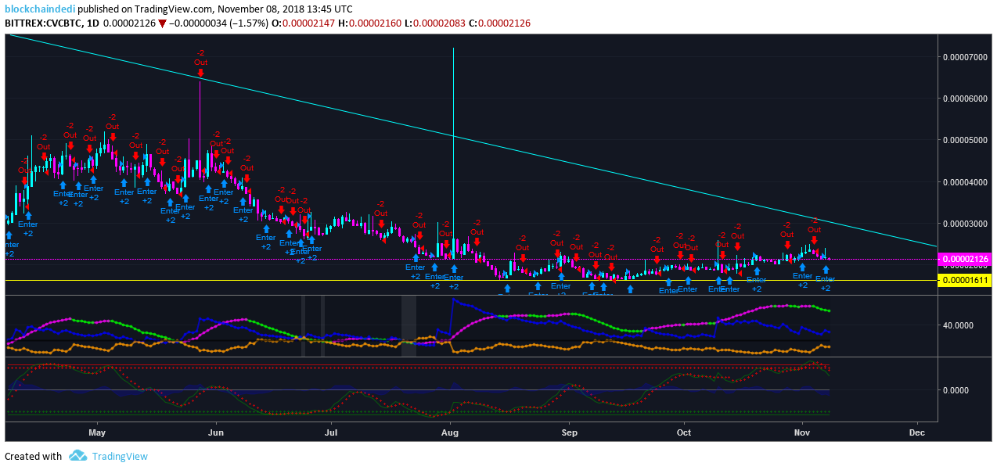Click the magenta 0.00002126 current price label
This screenshot has width=997, height=470.
(x=964, y=259)
